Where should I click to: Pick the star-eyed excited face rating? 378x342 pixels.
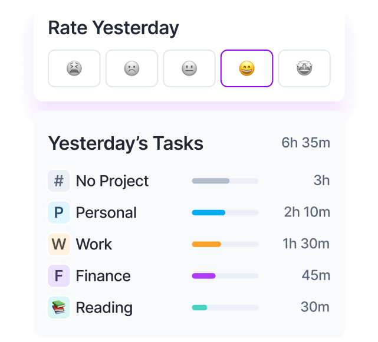click(304, 68)
